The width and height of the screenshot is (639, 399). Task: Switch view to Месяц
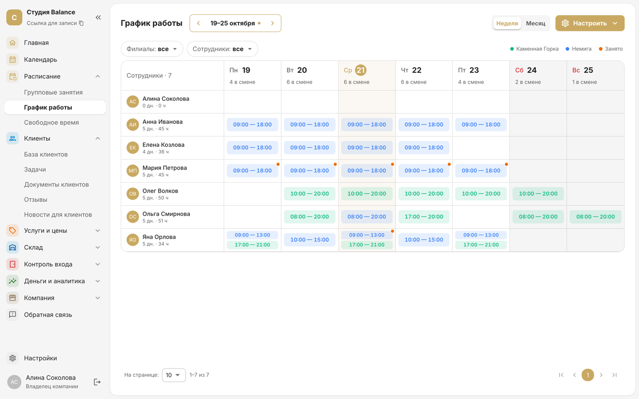pos(535,23)
